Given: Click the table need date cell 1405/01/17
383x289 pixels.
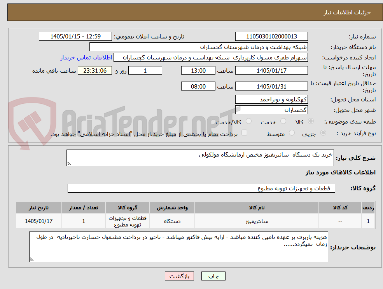Looking at the screenshot, I should coord(38,221).
